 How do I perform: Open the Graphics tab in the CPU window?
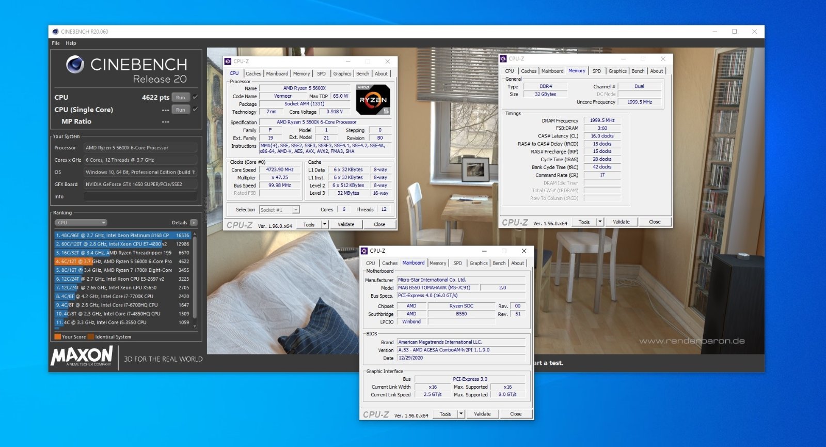342,74
